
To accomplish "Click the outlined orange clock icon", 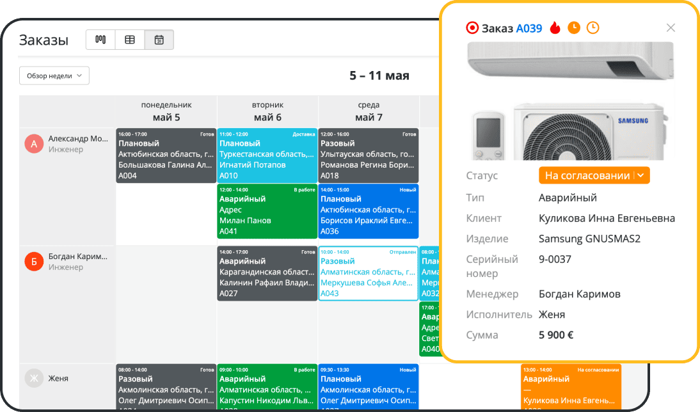I will pos(593,28).
